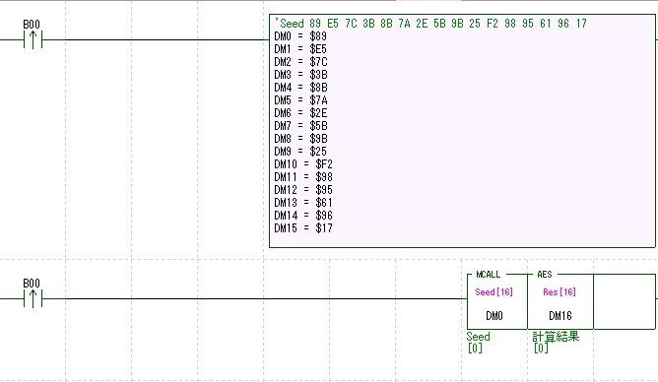Click the line DM11 = $98
Screen dimensions: 658x382
pos(303,177)
